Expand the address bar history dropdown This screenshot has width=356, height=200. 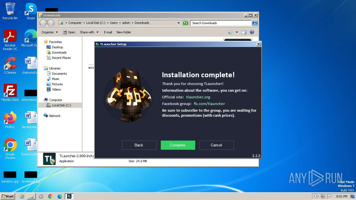tap(179, 23)
